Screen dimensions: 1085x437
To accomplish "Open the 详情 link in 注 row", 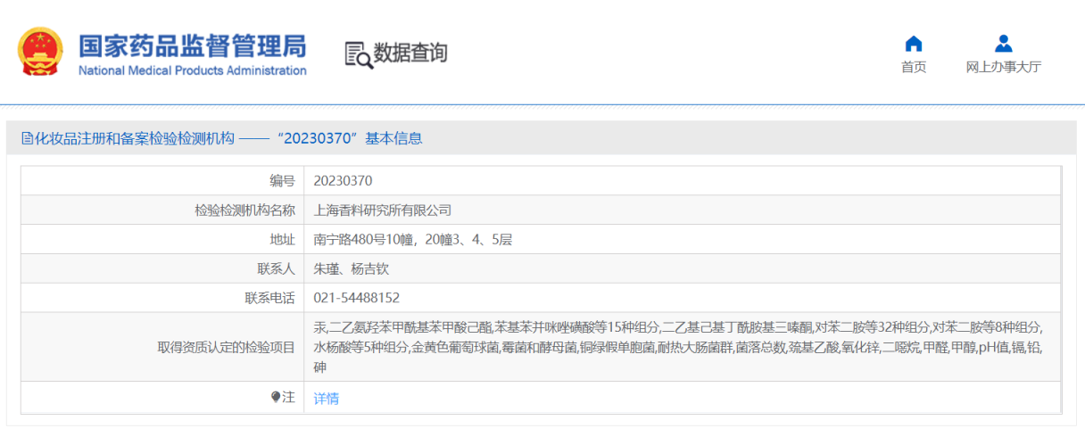I will tap(327, 399).
